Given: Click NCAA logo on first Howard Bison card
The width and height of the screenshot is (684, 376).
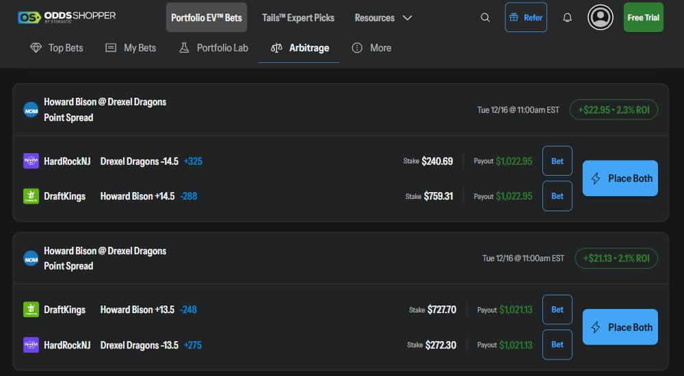Looking at the screenshot, I should point(31,110).
